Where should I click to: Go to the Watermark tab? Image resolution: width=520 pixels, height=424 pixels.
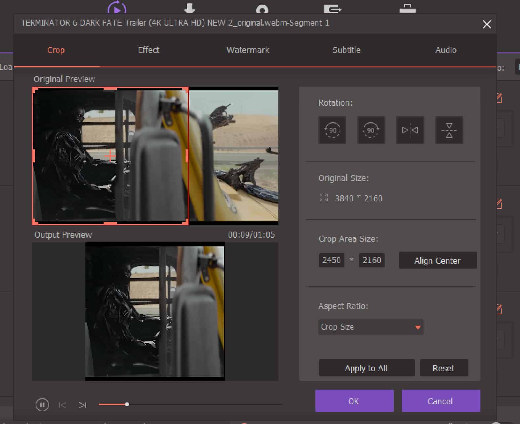point(248,50)
